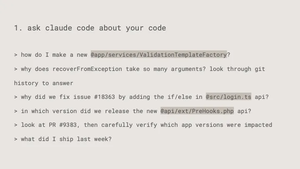
Task: Click the prompt arrow before 'why does recoverFromException'
Action: point(16,69)
